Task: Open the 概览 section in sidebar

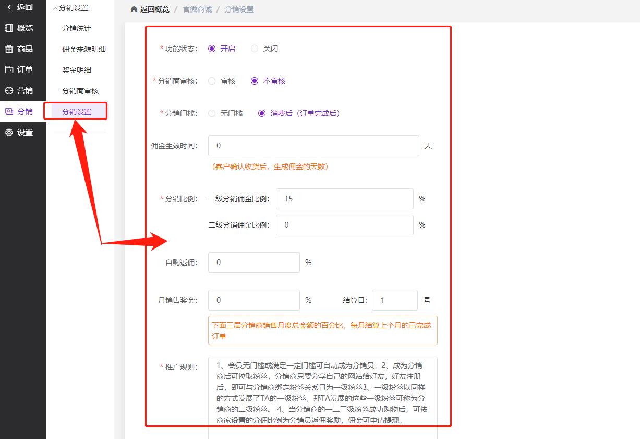Action: (22, 28)
